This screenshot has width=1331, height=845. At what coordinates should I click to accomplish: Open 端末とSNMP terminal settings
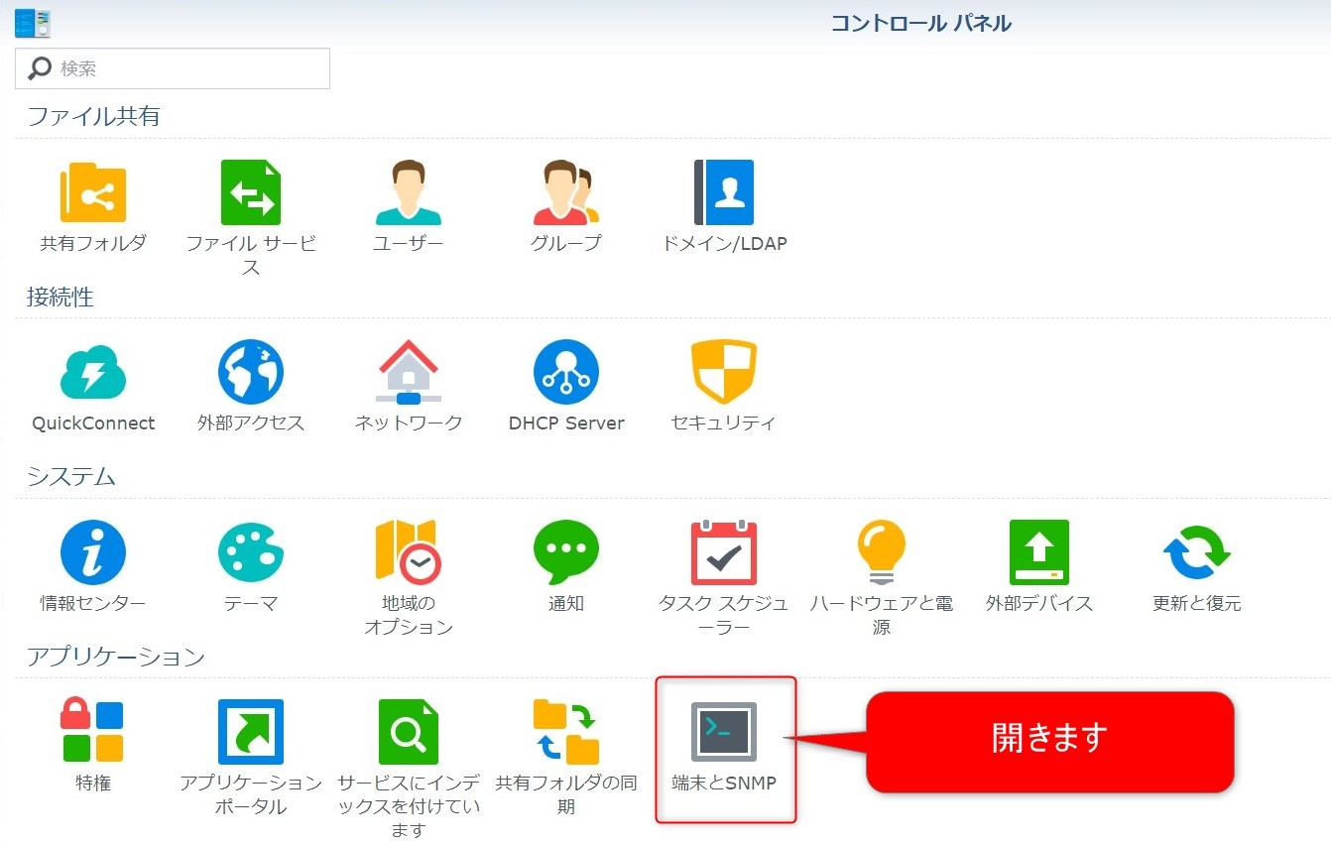click(724, 733)
